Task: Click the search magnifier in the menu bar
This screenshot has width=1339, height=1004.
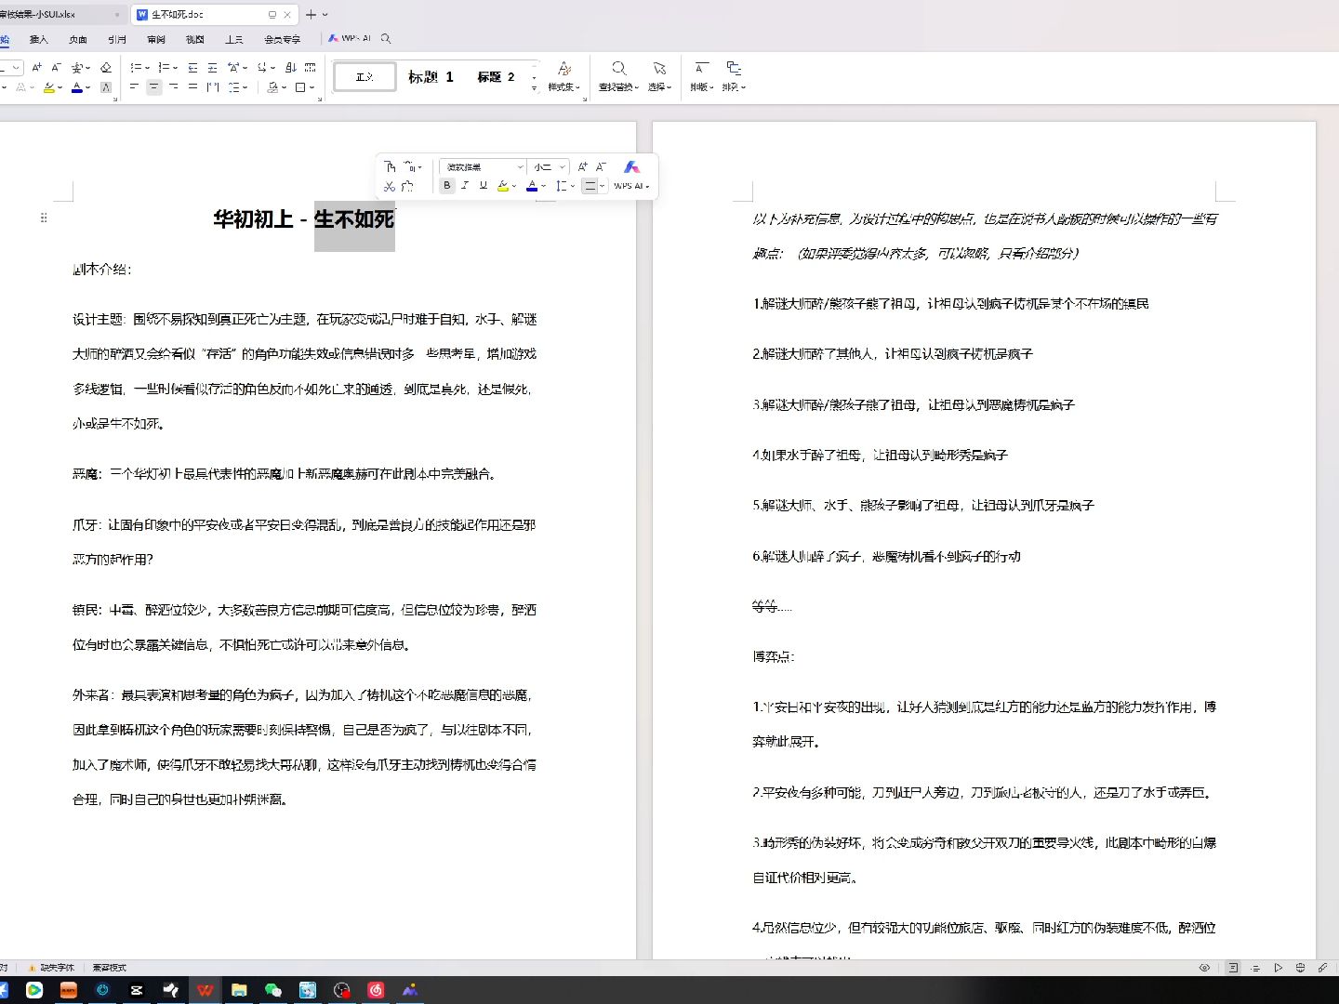Action: 386,39
